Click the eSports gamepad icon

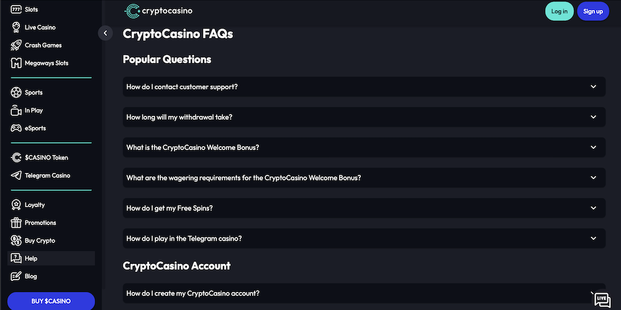16,128
